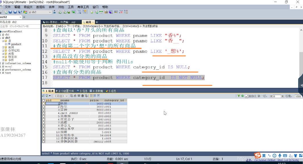
Task: Click the green refresh results icon
Action: click(x=242, y=96)
